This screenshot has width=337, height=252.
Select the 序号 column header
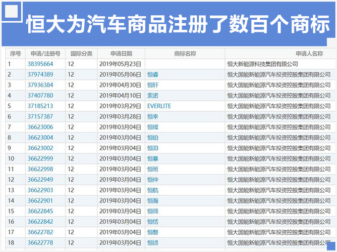(15, 53)
